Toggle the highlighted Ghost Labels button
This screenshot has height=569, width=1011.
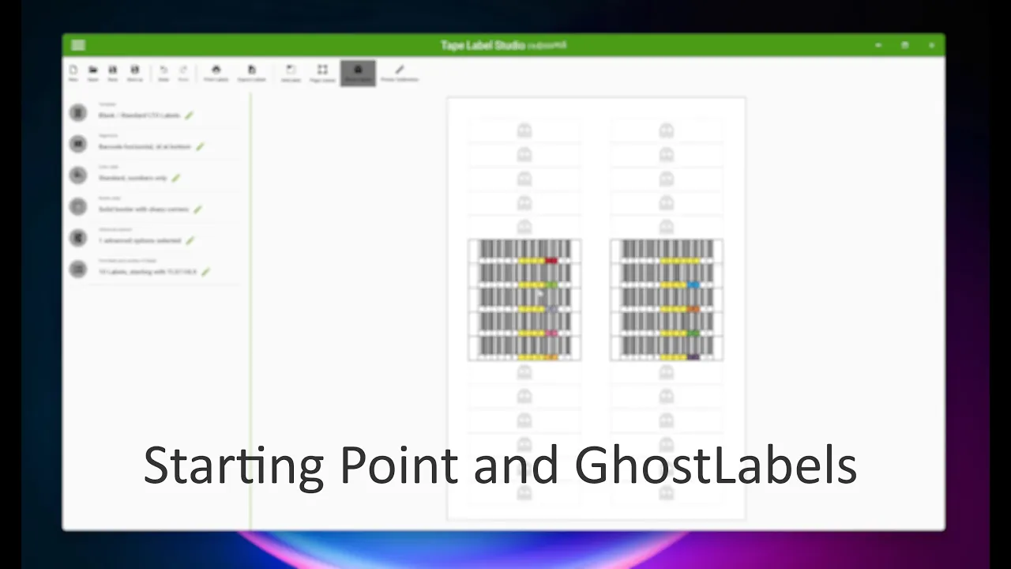[358, 73]
